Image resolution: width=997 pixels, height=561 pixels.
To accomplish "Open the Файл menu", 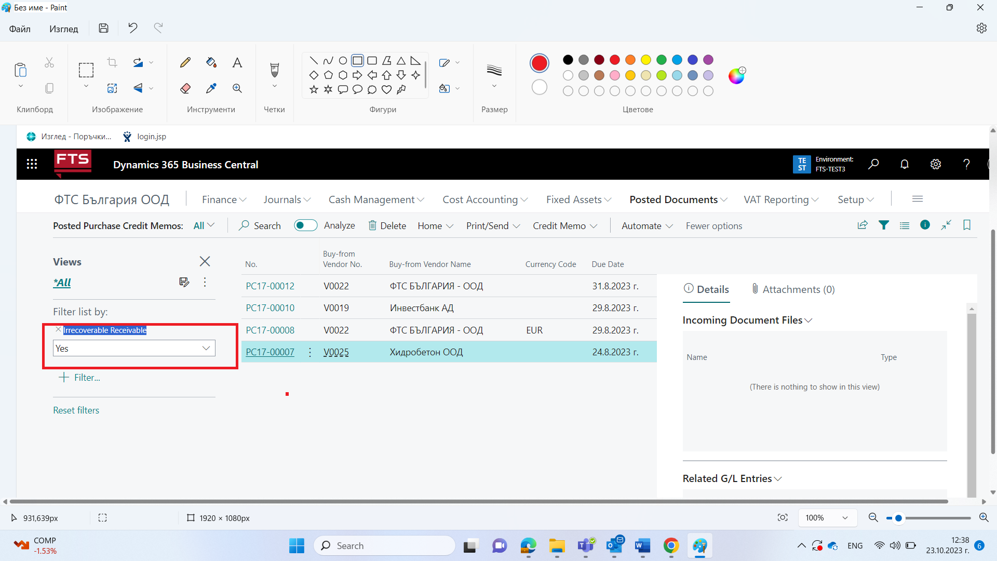I will click(20, 29).
